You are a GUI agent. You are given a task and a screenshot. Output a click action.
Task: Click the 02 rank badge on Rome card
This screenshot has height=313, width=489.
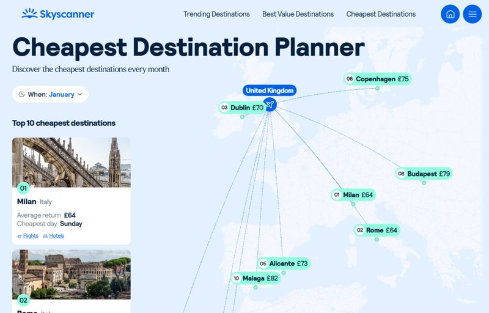point(23,300)
